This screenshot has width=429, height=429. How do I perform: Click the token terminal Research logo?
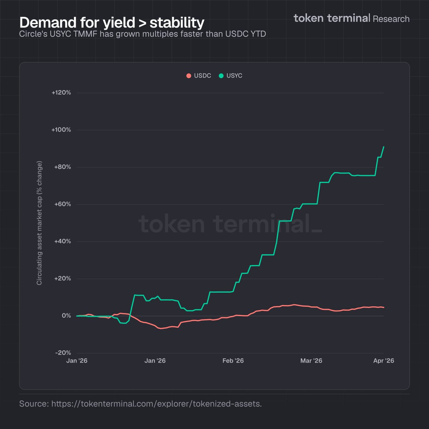coord(351,18)
